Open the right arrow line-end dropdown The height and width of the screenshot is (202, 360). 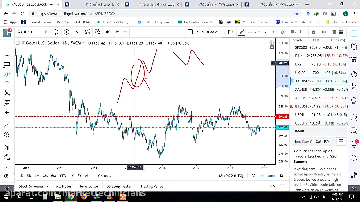273,32
